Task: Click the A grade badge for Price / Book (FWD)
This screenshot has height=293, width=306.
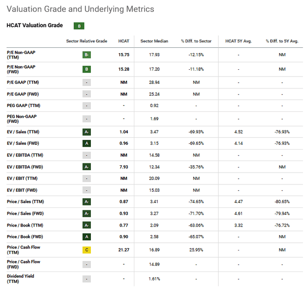Action: pos(87,236)
